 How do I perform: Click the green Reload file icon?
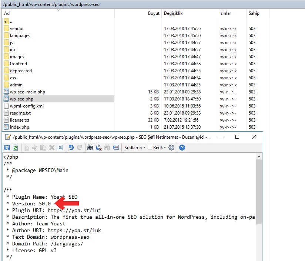[x=15, y=148]
